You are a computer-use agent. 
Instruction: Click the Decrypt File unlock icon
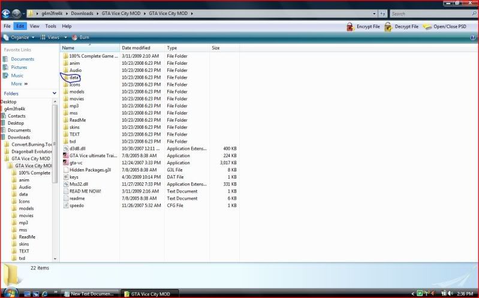tap(388, 27)
